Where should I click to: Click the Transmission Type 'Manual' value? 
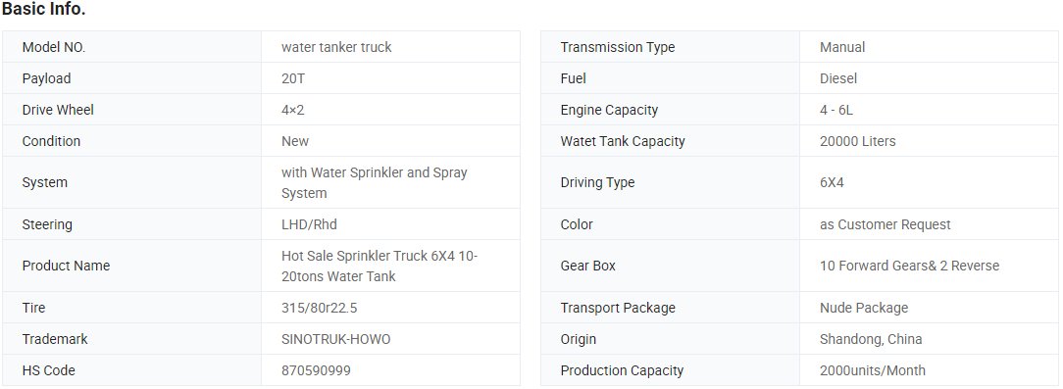pyautogui.click(x=842, y=47)
